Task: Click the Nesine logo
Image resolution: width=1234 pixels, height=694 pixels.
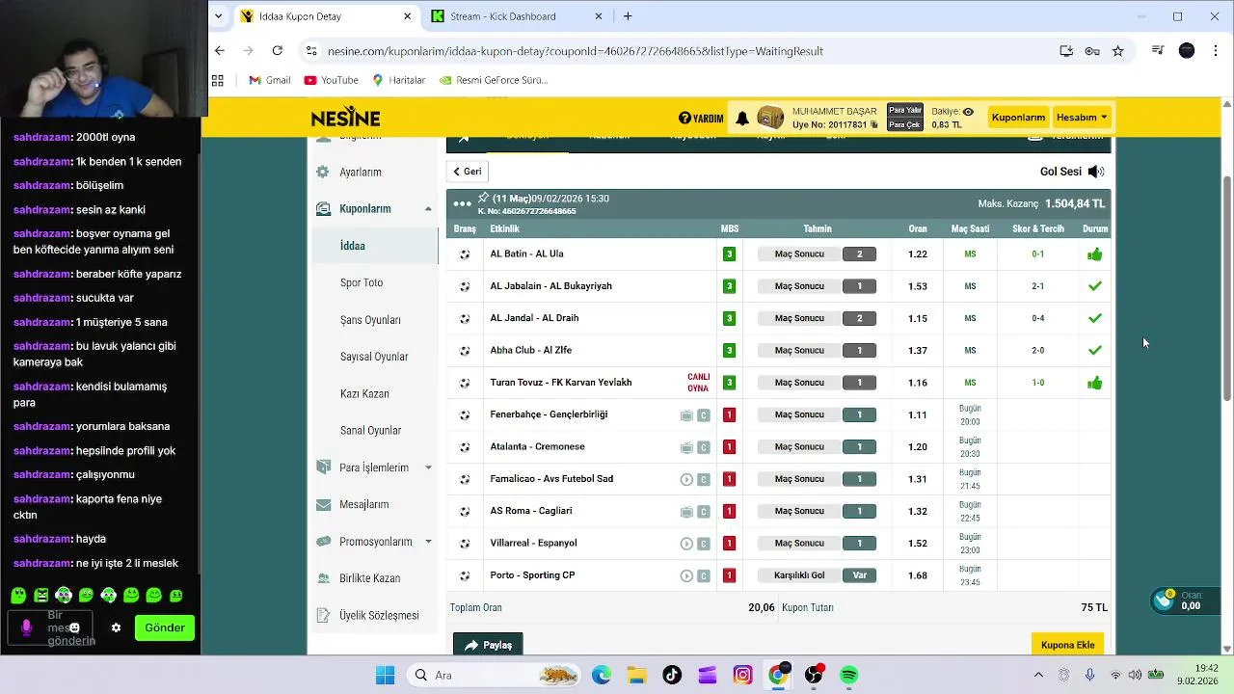Action: click(345, 118)
